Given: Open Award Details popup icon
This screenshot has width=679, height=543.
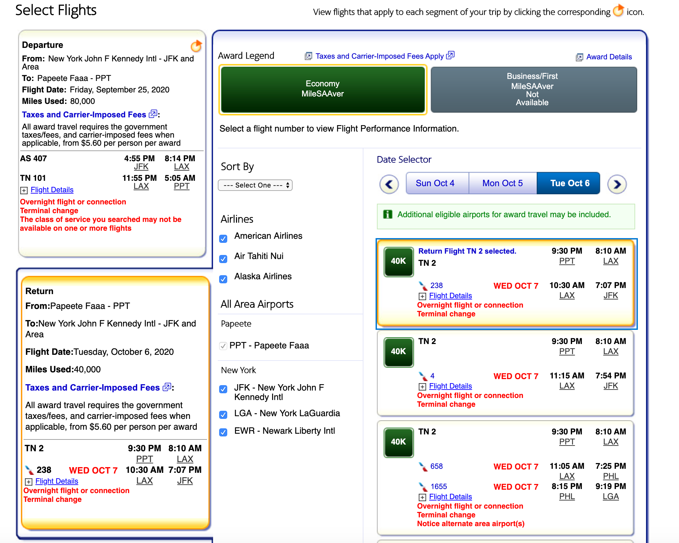Looking at the screenshot, I should [579, 57].
